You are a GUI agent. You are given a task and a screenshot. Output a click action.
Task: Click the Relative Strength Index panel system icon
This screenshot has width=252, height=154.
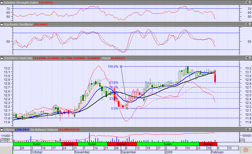click(x=2, y=3)
